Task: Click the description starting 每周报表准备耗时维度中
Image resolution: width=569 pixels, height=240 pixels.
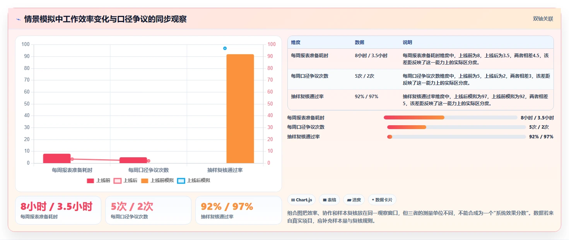Action: (x=476, y=59)
